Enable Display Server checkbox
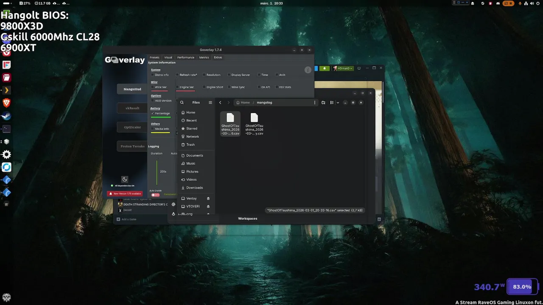 (x=229, y=75)
